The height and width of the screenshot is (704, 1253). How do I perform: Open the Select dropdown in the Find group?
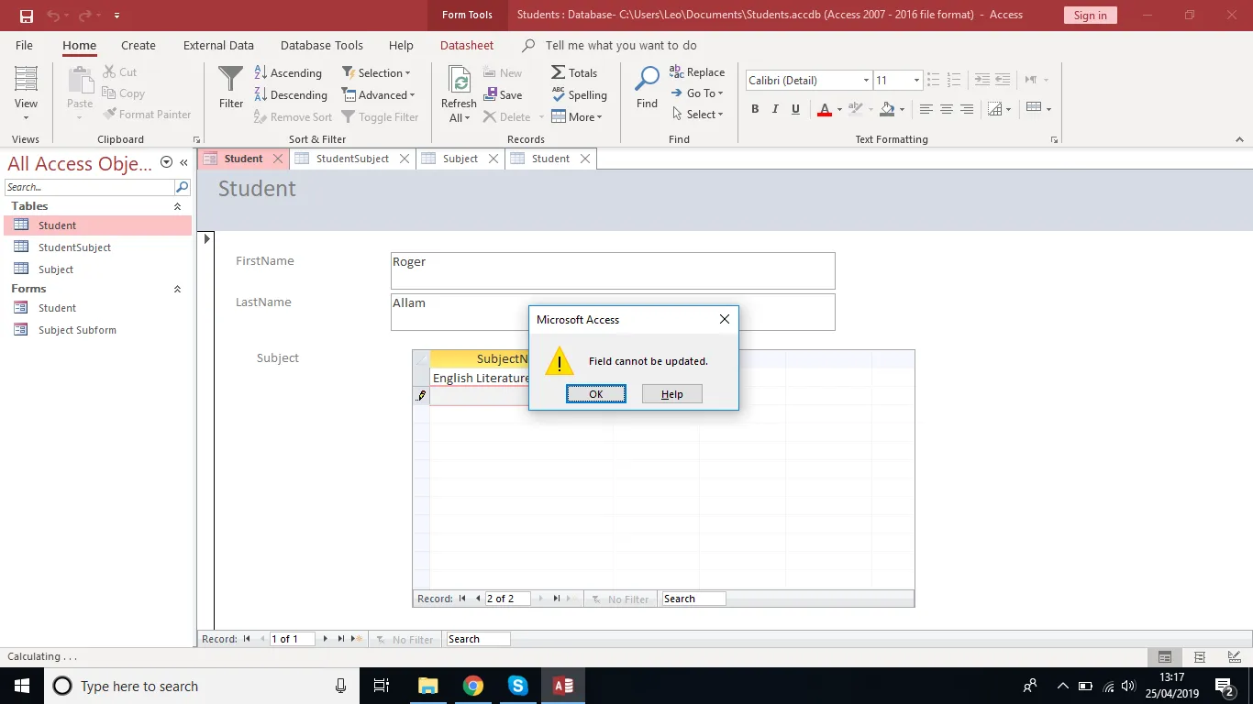pos(698,115)
